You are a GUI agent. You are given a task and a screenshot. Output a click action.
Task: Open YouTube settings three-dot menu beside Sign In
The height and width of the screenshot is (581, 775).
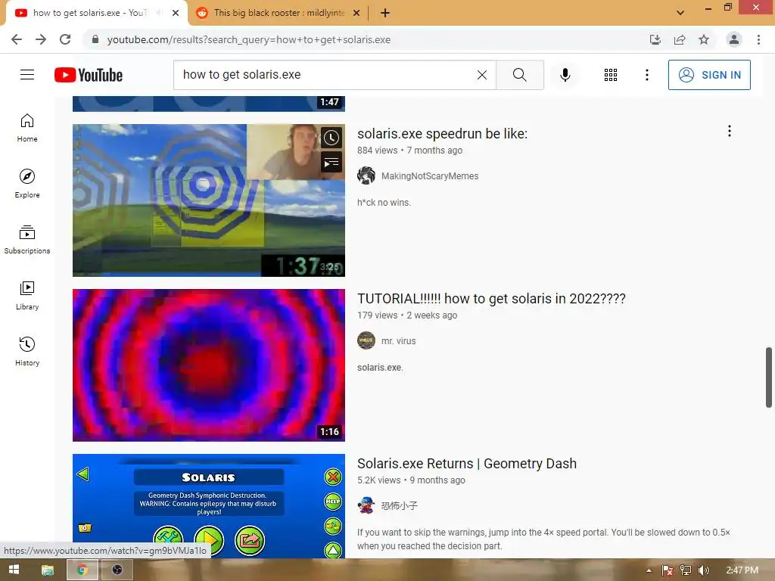(647, 75)
